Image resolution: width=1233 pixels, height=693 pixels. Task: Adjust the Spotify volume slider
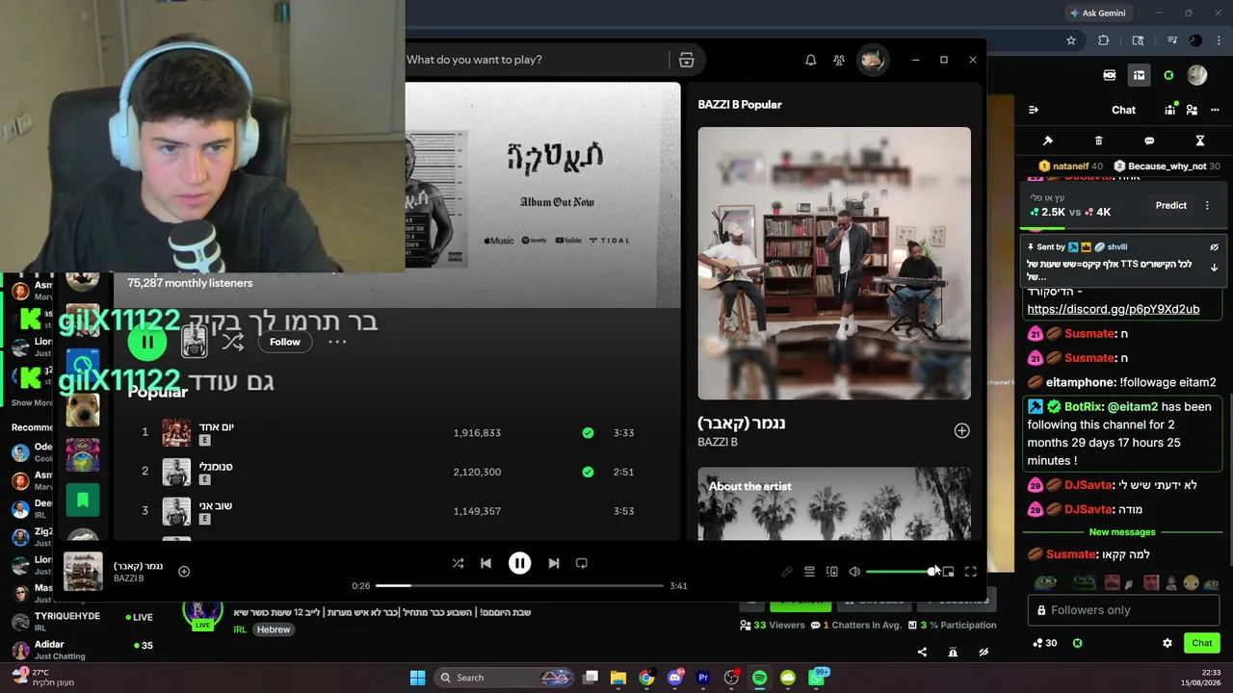point(900,572)
